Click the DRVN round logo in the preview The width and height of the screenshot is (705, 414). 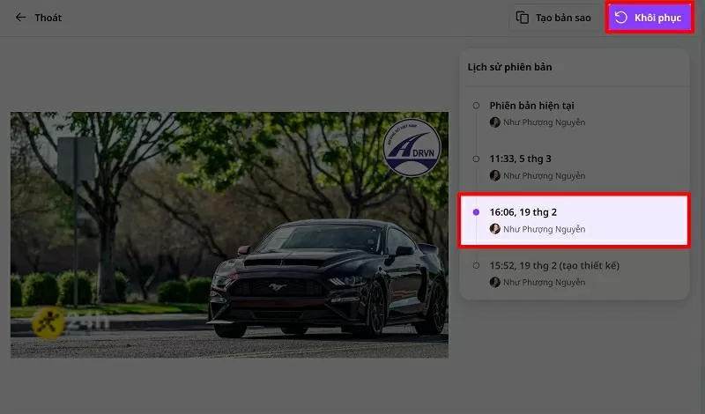click(412, 147)
